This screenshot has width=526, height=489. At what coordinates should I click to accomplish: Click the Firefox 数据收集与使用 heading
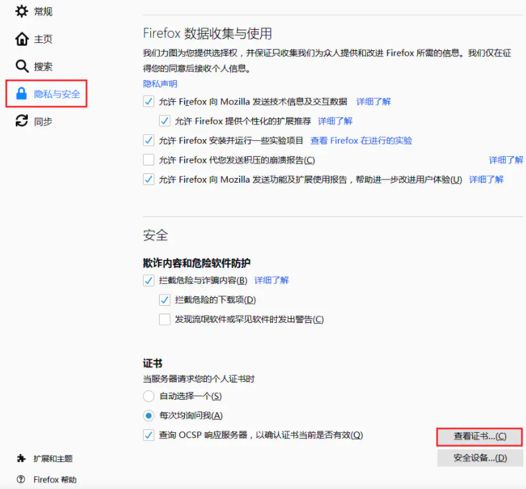pyautogui.click(x=207, y=33)
